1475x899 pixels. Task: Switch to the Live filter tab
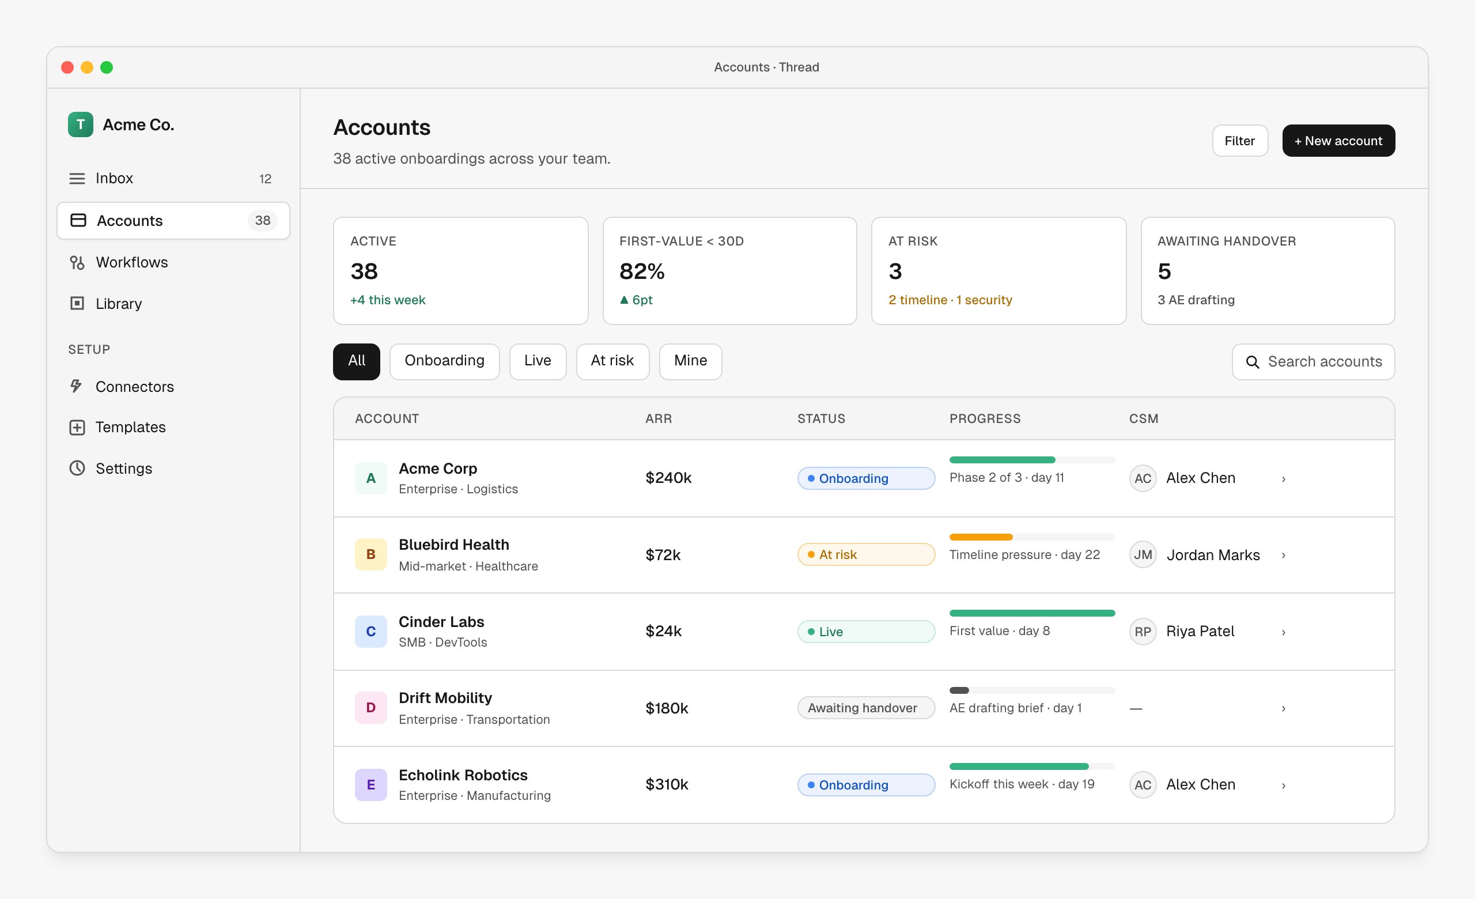point(538,361)
